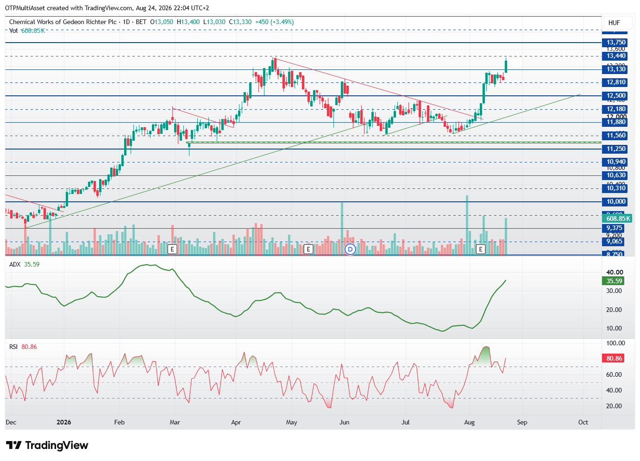Click the 12,810 price level label
Viewport: 640px width, 461px height.
click(x=616, y=82)
